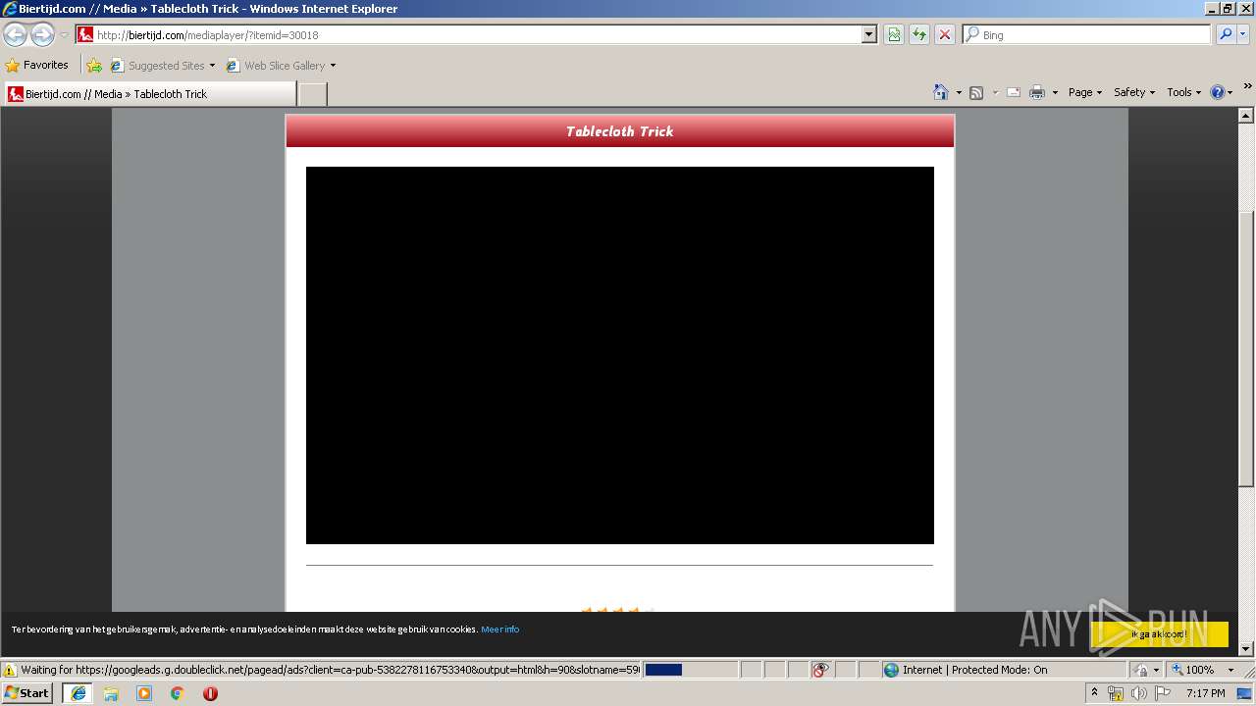
Task: Open the Windows Start menu
Action: [x=27, y=693]
